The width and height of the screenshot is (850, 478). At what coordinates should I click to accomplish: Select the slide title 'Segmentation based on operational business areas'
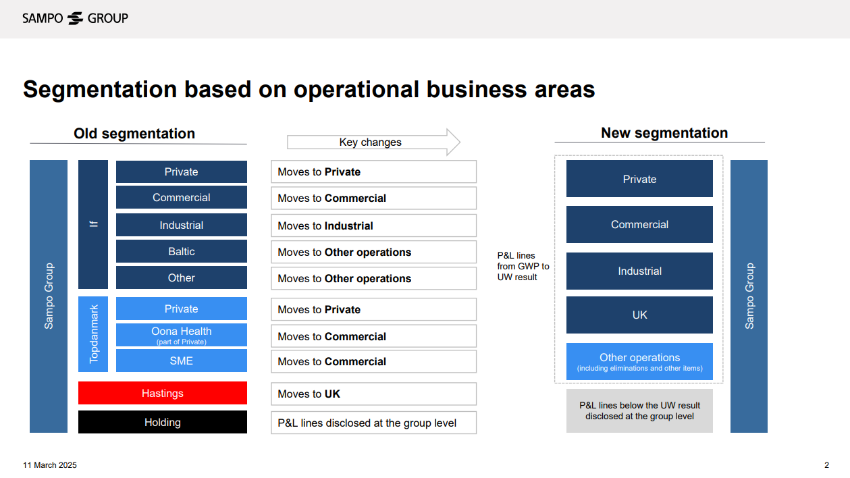[309, 89]
